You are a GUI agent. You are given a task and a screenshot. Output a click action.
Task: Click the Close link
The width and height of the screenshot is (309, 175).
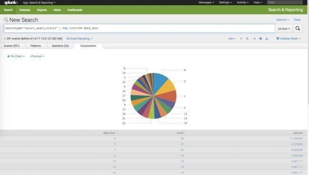point(297,19)
